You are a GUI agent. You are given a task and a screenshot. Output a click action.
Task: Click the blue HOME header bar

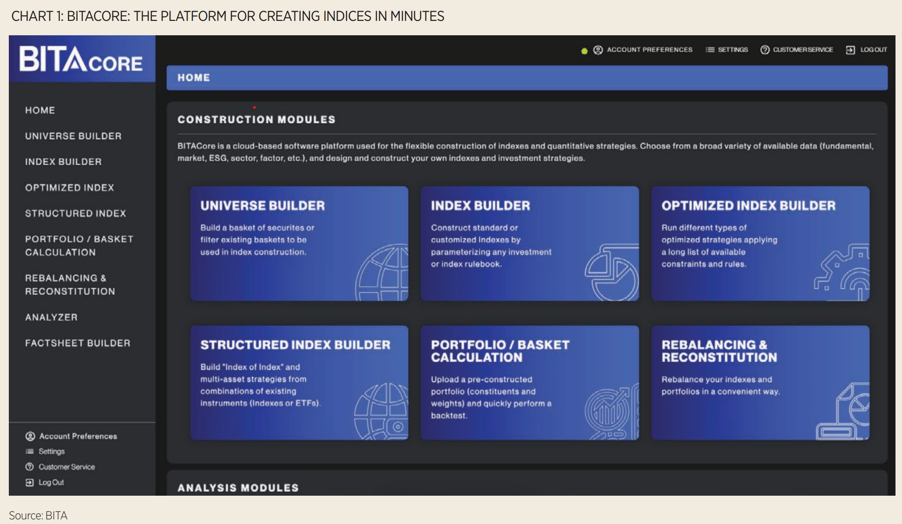pos(527,78)
